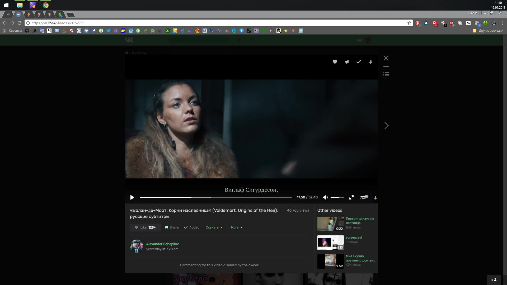The height and width of the screenshot is (285, 507).
Task: Go forward in Chrome browser
Action: 12,23
